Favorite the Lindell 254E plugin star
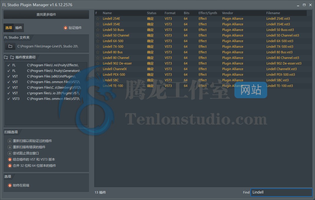 tap(98, 19)
